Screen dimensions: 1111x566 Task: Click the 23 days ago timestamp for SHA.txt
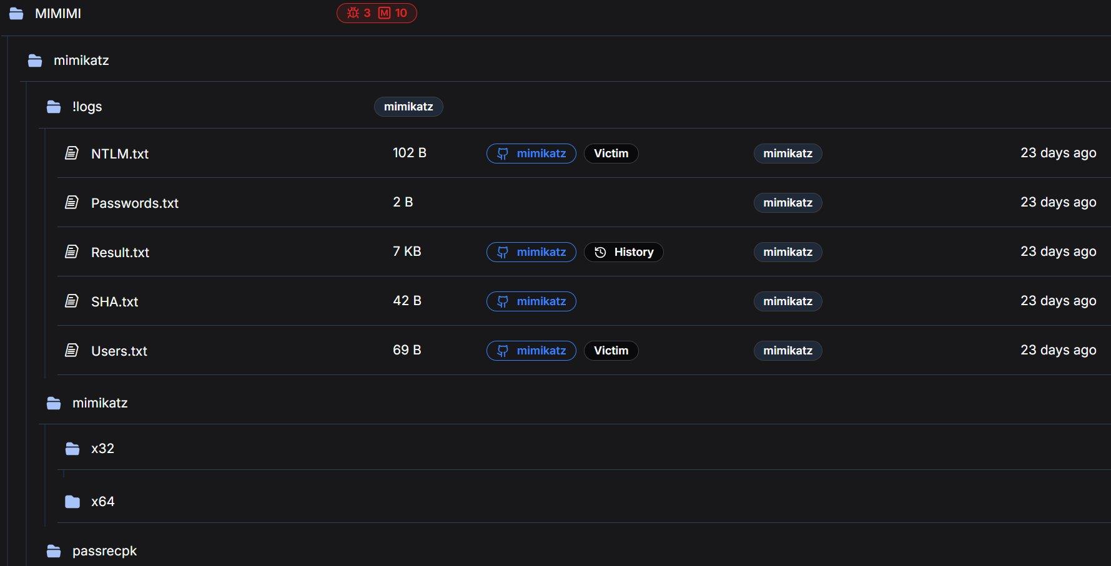pos(1059,301)
